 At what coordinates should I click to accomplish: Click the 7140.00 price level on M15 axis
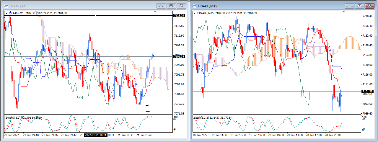(368, 65)
